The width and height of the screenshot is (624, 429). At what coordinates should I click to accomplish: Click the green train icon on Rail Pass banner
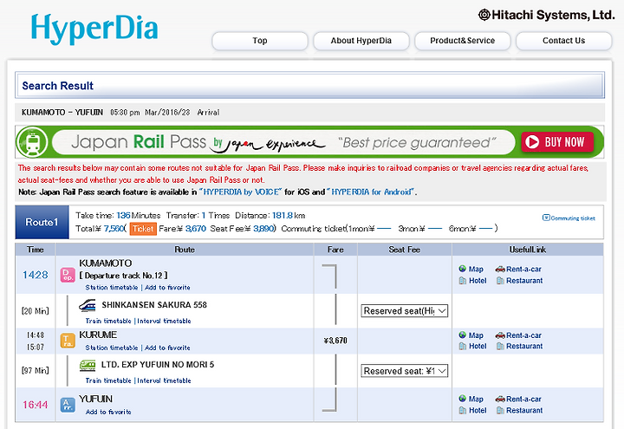point(32,142)
